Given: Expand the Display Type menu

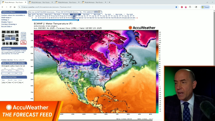Looking at the screenshot, I should [7, 22].
